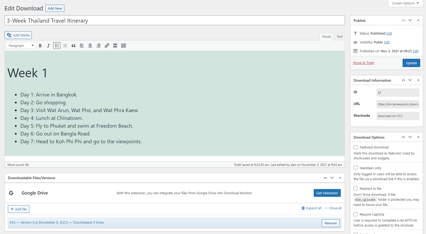Apply italic formatting
Screen dimensions: 426x234
coord(48,46)
